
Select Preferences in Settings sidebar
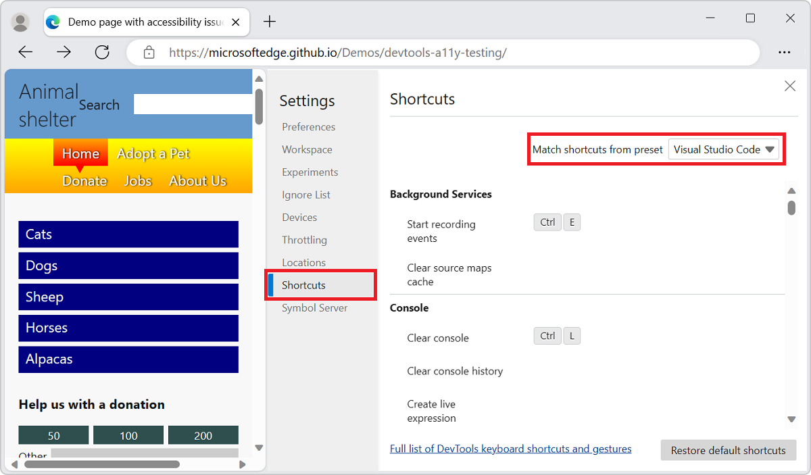click(308, 127)
